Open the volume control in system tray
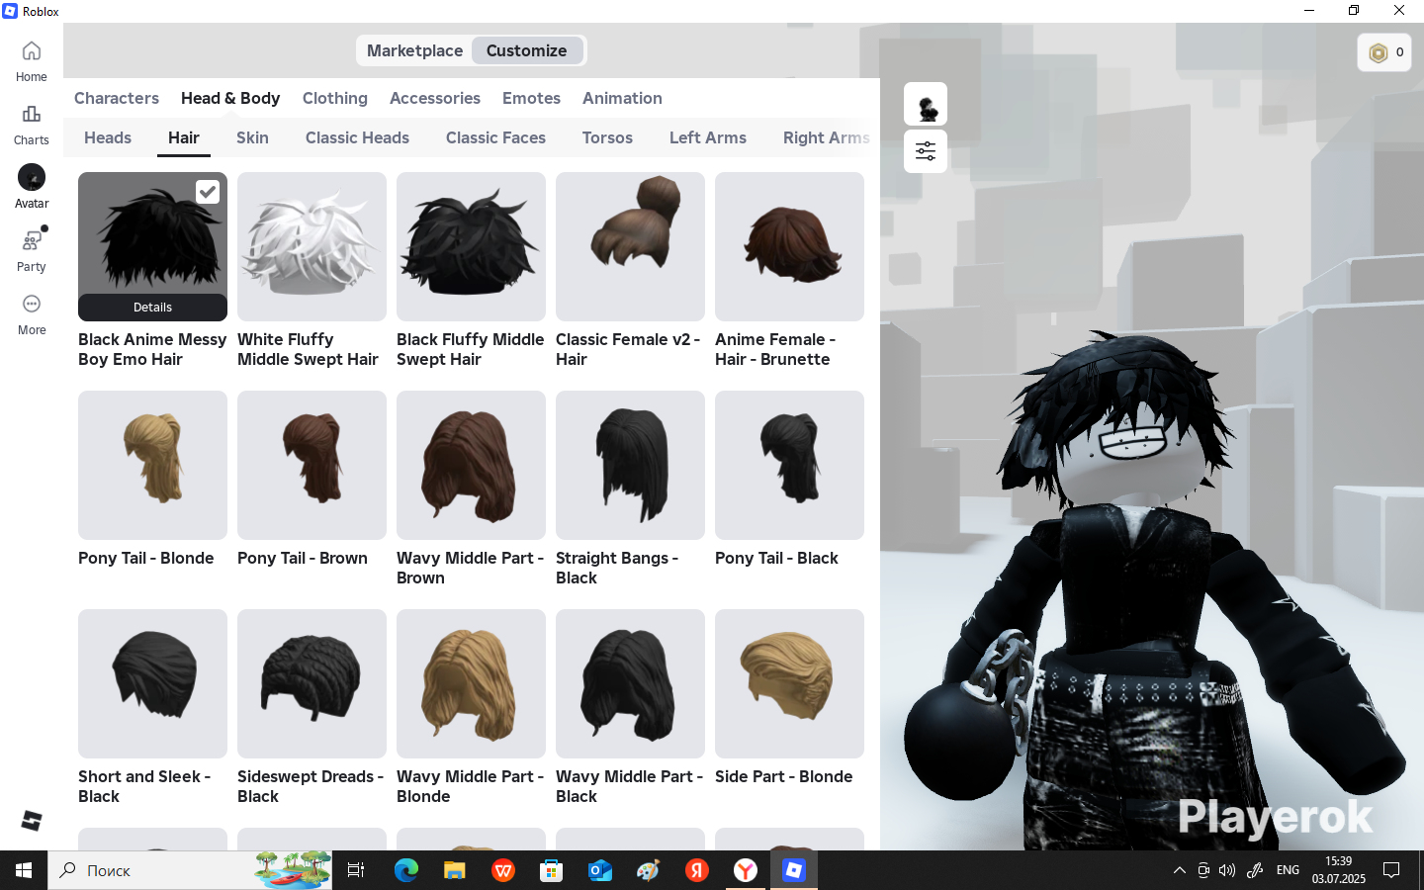1424x890 pixels. tap(1227, 870)
